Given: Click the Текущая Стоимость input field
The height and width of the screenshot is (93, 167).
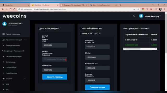Looking at the screenshot, I should pyautogui.click(x=97, y=80).
